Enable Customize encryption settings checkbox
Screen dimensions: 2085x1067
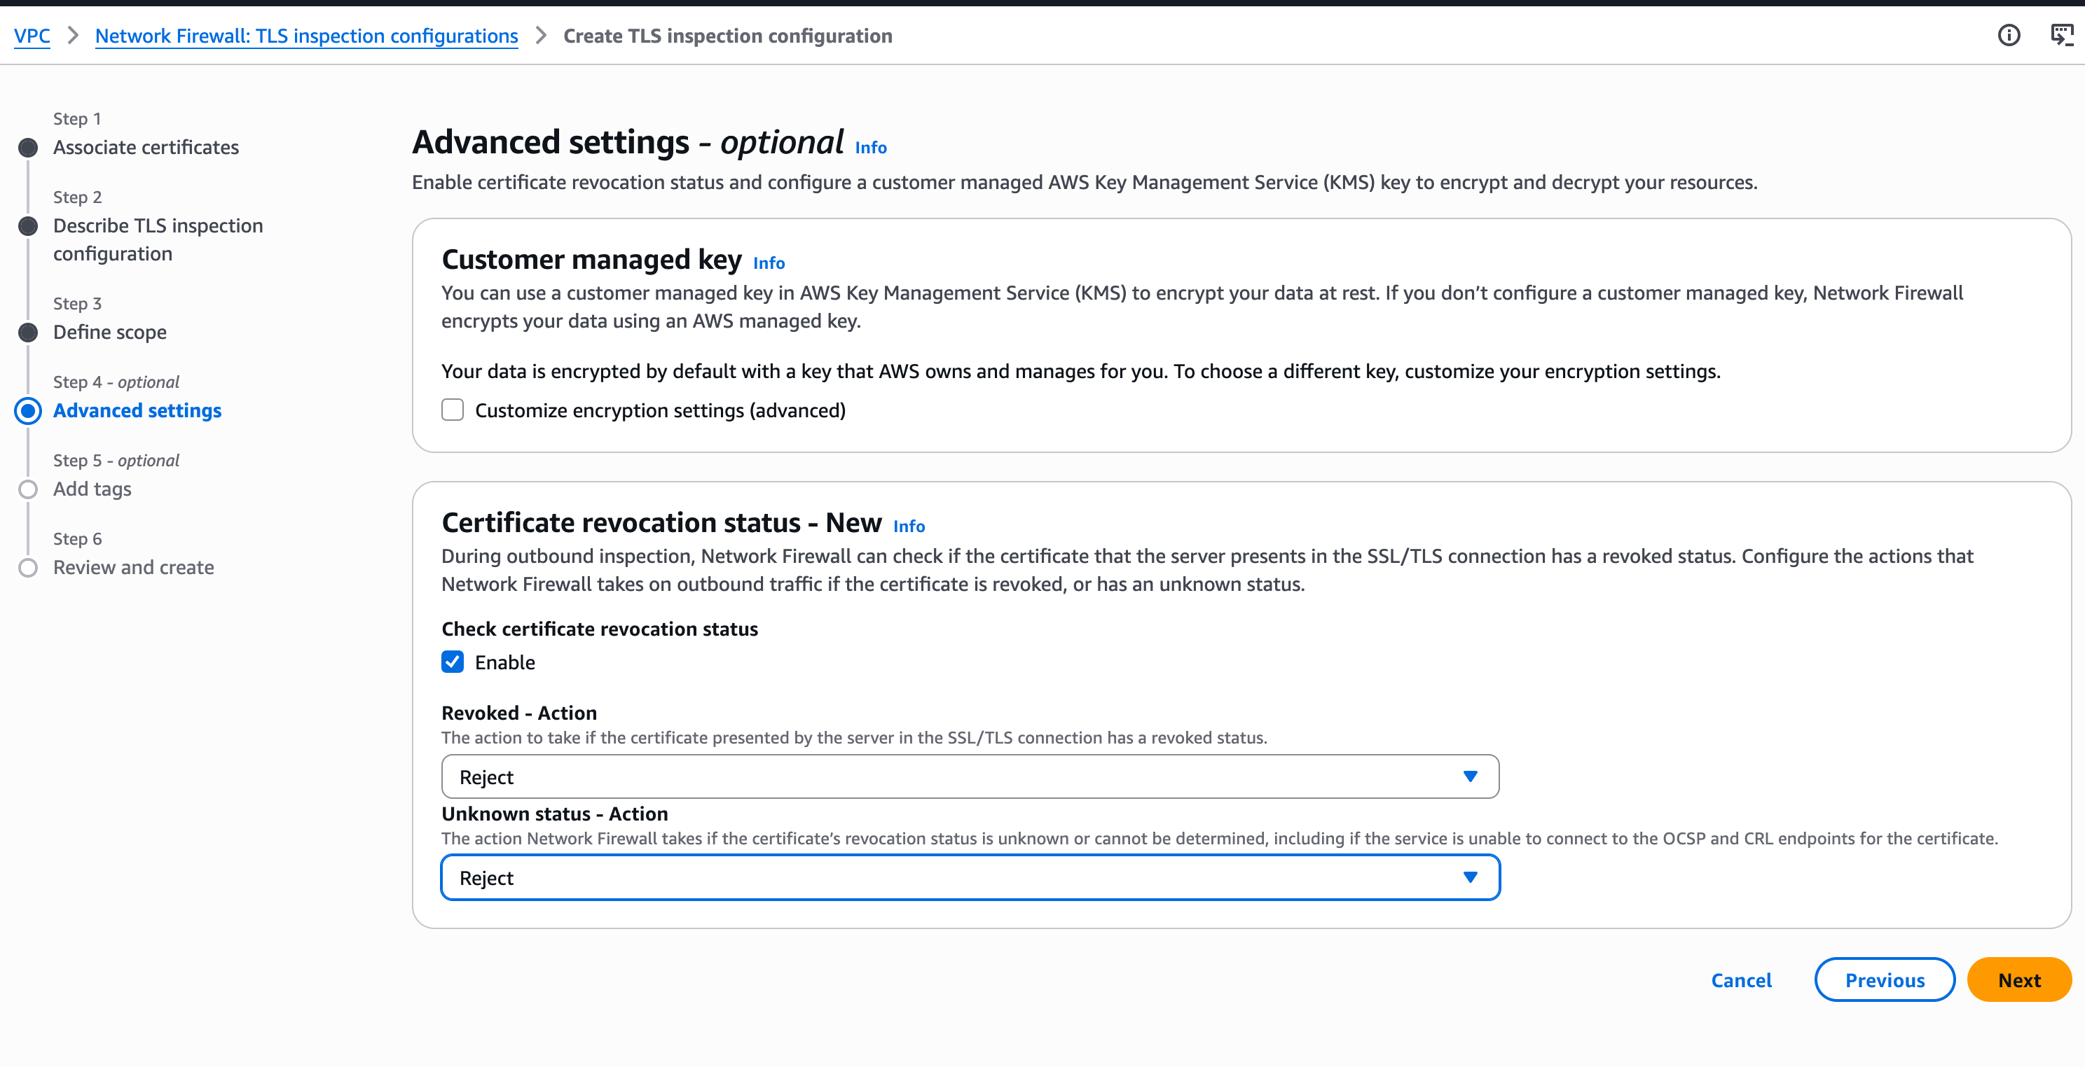[x=453, y=410]
